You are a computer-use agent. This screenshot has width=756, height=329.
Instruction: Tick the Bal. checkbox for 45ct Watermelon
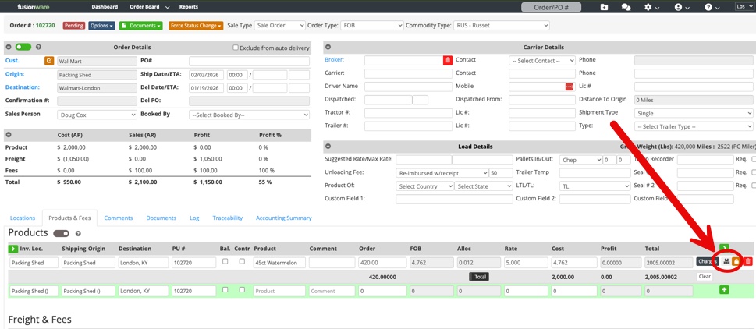[x=225, y=262]
